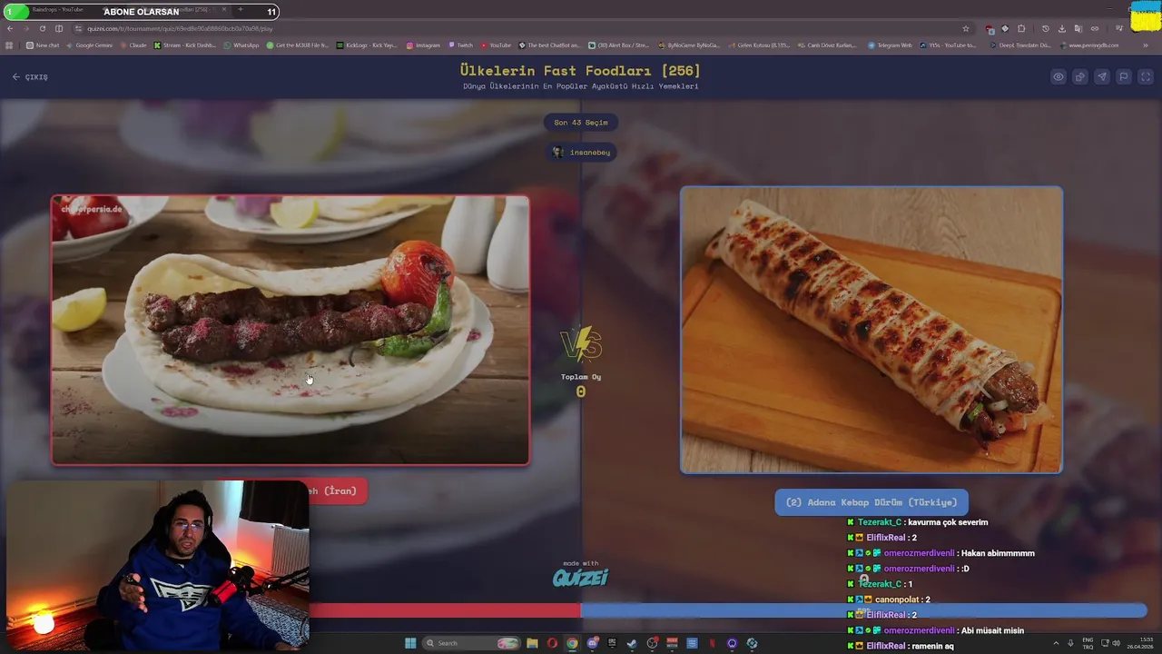Open File Explorer from the taskbar
The image size is (1162, 654).
pos(532,643)
